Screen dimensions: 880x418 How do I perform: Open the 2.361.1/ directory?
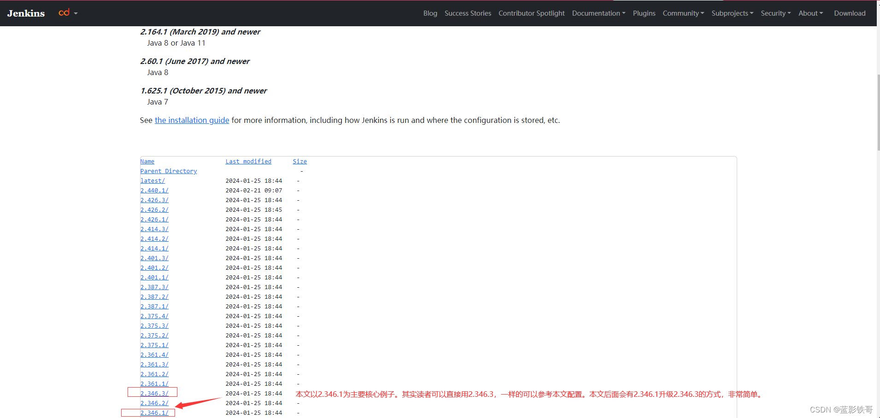point(154,384)
